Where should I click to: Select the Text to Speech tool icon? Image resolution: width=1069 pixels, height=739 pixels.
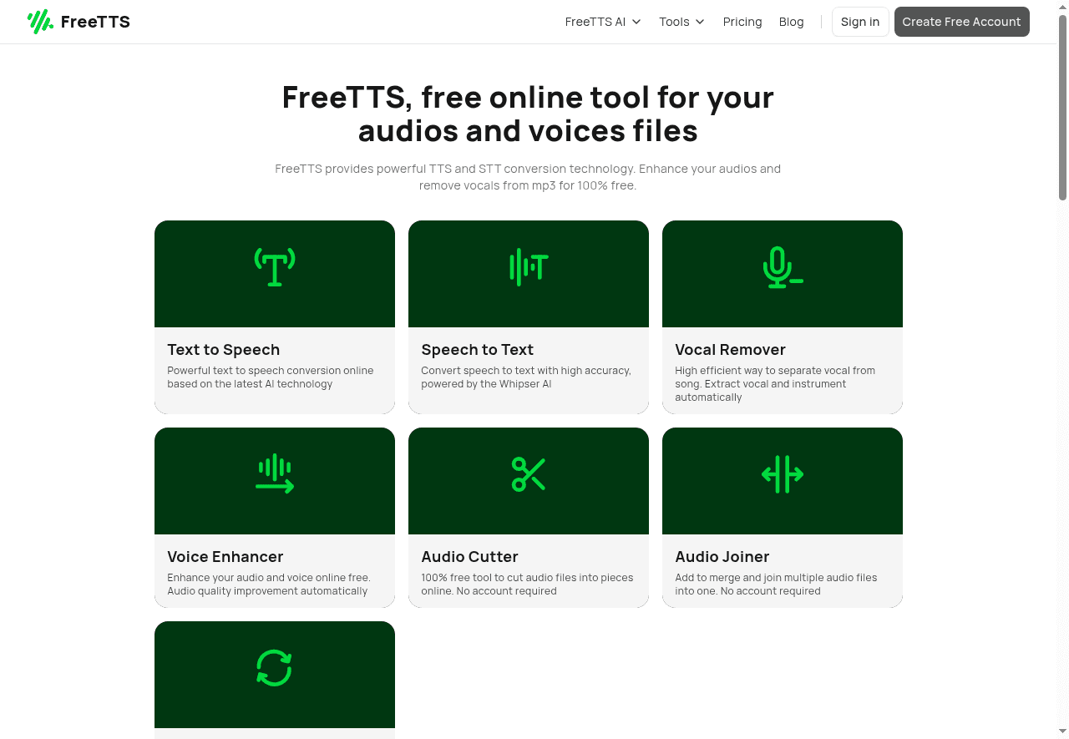274,267
